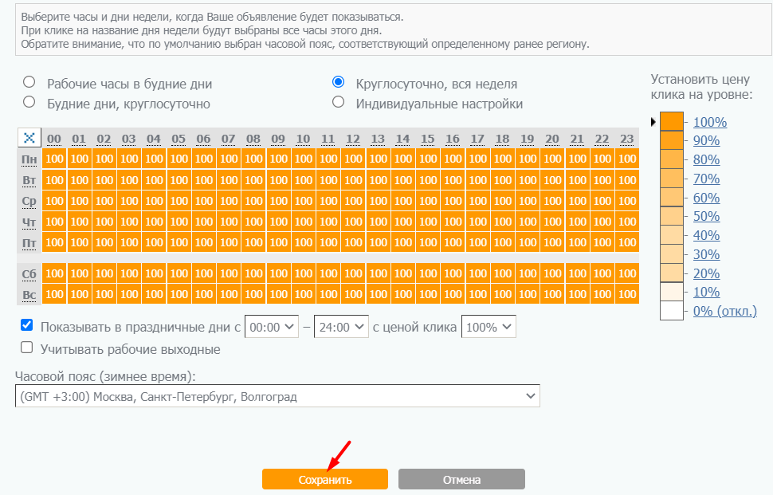Viewport: 773px width, 495px height.
Task: Open the holiday end time 24:00 dropdown
Action: click(x=341, y=327)
